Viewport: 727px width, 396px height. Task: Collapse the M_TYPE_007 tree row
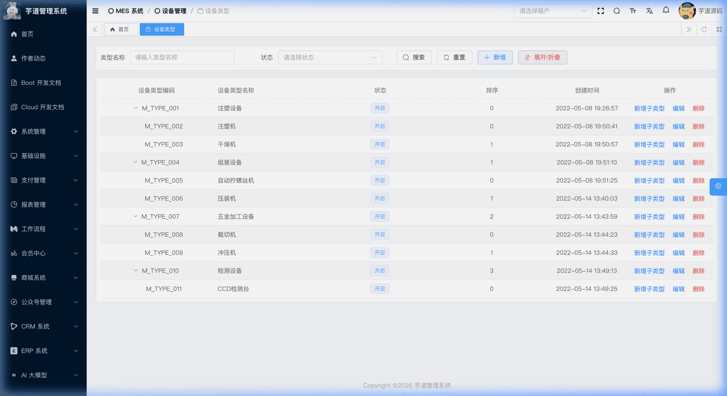click(x=135, y=216)
